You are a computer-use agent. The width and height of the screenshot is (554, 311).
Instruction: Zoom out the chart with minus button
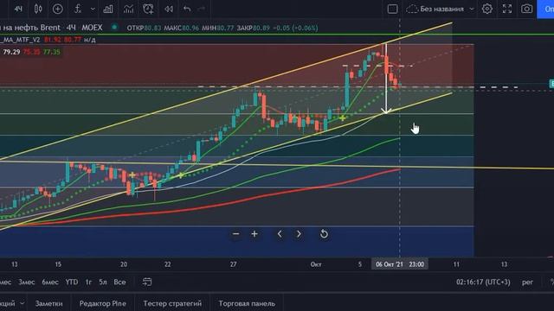[235, 234]
